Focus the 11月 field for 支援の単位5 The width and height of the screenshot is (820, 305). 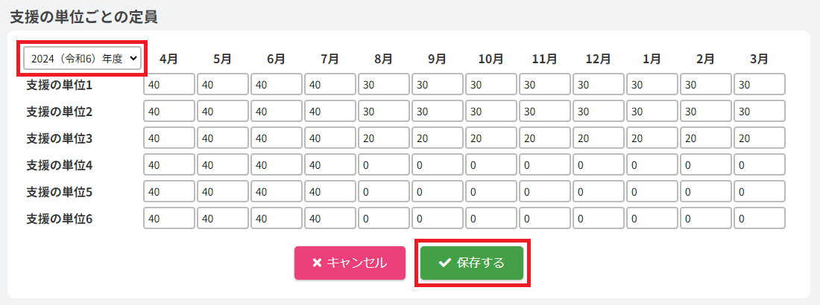tap(545, 191)
